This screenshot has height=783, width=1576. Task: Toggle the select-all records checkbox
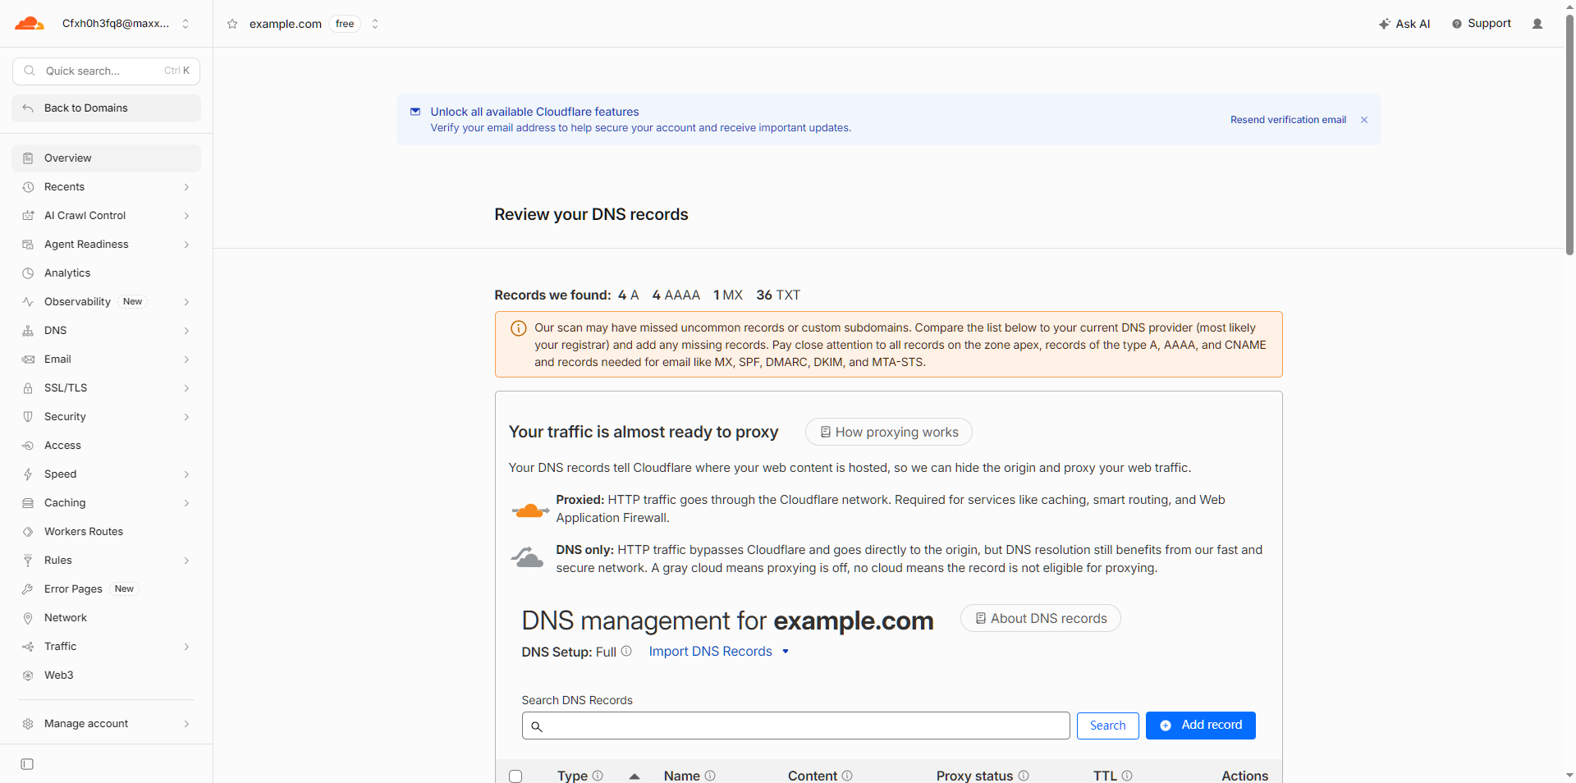click(515, 776)
